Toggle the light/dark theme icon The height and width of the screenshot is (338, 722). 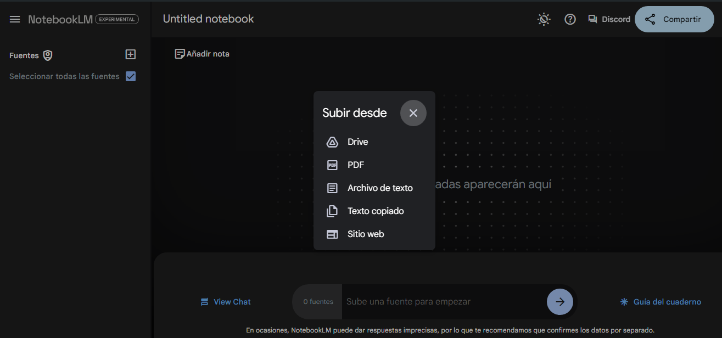[544, 19]
